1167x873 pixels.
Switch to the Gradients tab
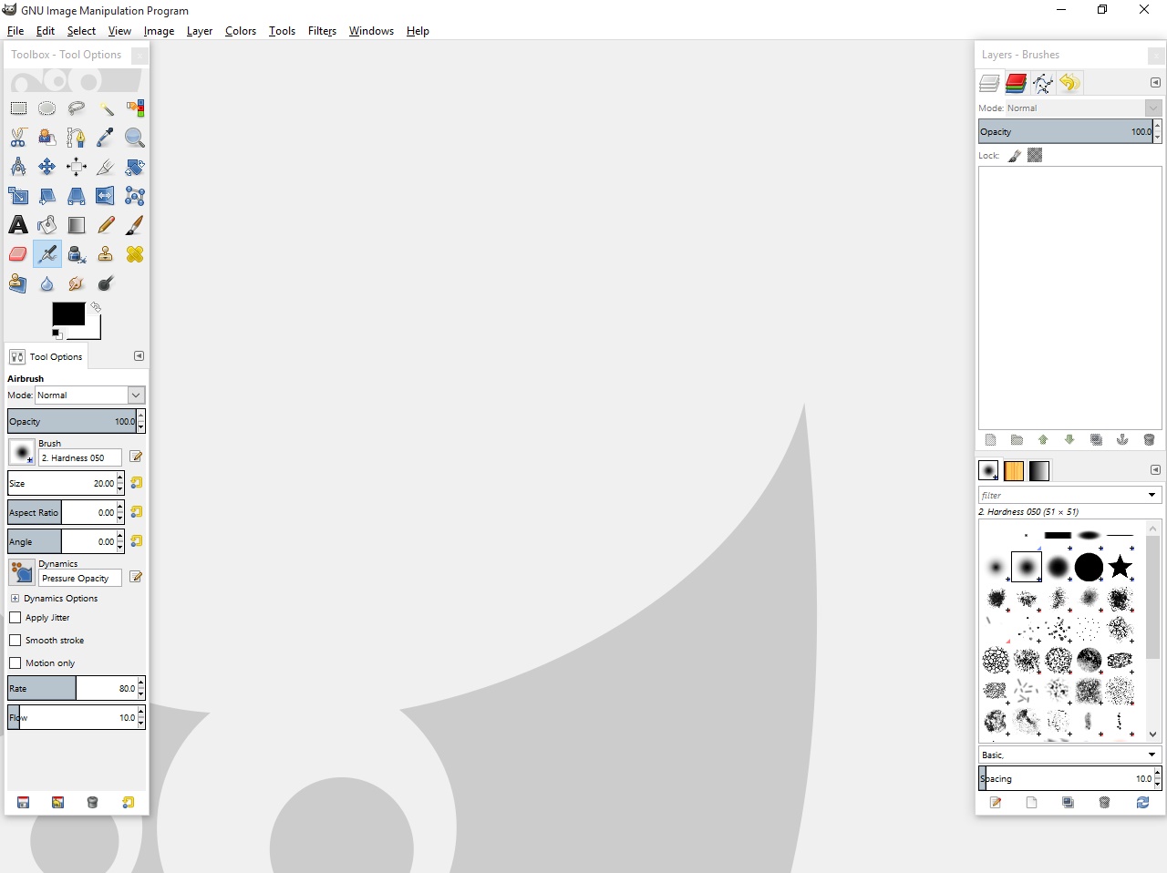(x=1039, y=471)
